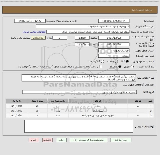Click quantity 40 in the table
This screenshot has width=160, height=155.
[37, 106]
